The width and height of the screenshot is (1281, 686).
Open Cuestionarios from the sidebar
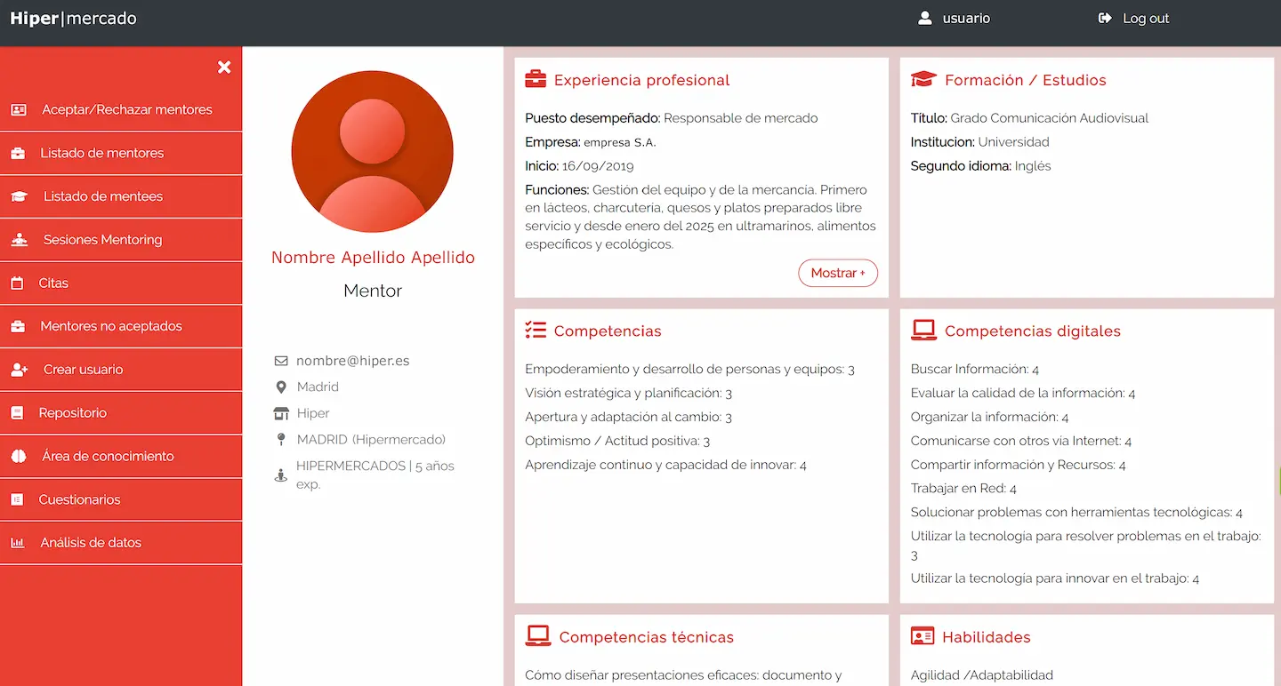[121, 500]
